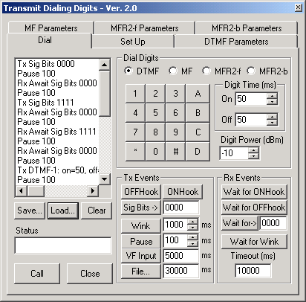This screenshot has height=302, width=306.
Task: Click the asterisk key on the keypad
Action: [135, 151]
